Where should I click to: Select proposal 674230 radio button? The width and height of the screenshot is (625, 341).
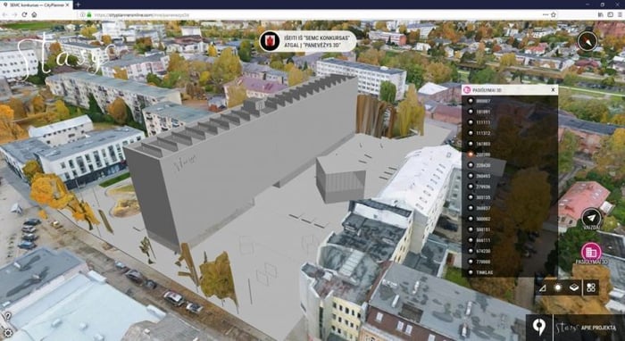coord(471,251)
